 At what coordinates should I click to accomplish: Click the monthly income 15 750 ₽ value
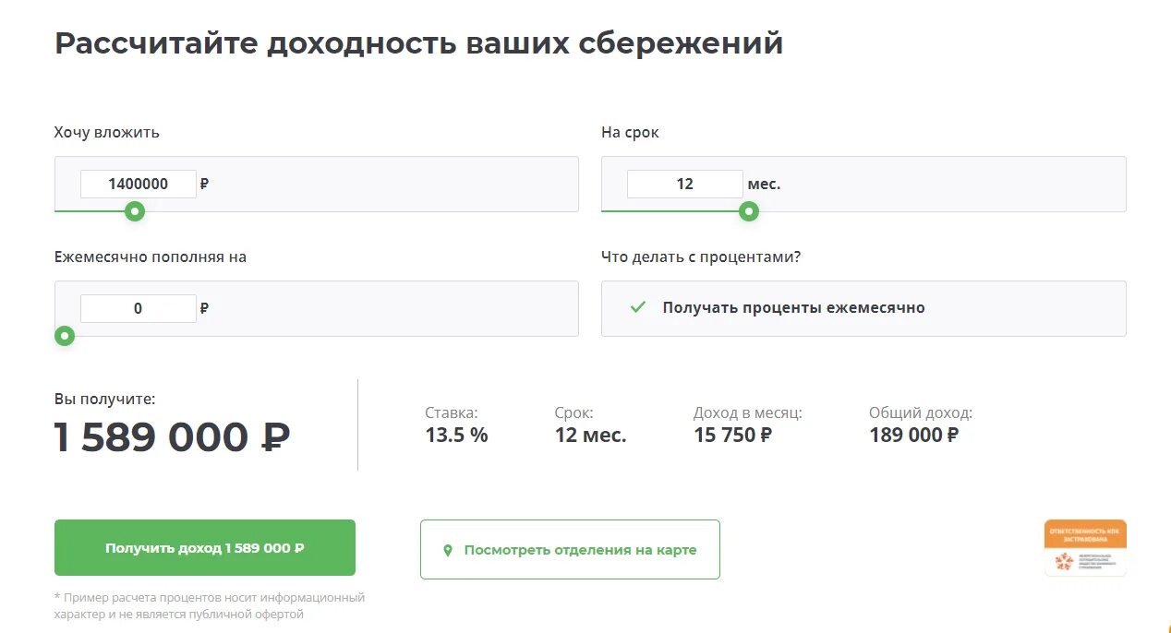[x=732, y=435]
